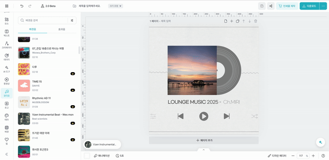Click the next track icon on canvas

pyautogui.click(x=227, y=116)
